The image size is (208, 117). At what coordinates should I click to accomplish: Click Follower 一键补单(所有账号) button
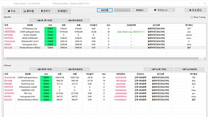click(x=75, y=69)
